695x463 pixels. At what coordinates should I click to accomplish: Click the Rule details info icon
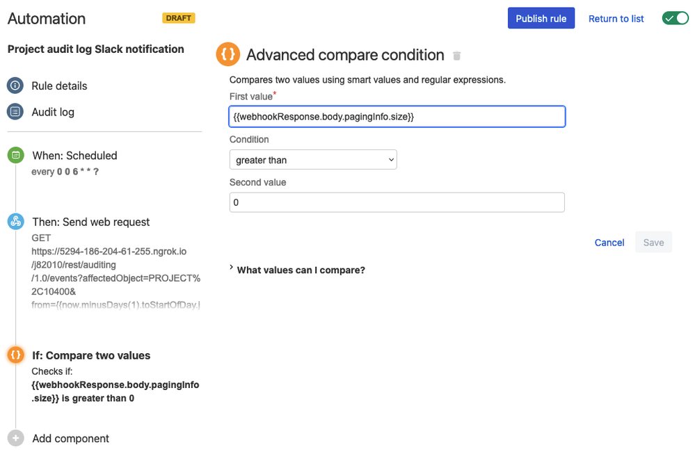(15, 86)
